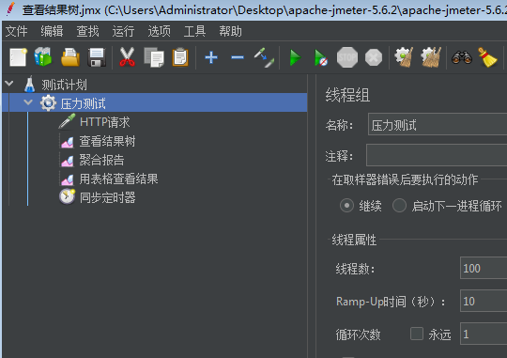
Task: Start test without pauses icon
Action: pyautogui.click(x=321, y=58)
